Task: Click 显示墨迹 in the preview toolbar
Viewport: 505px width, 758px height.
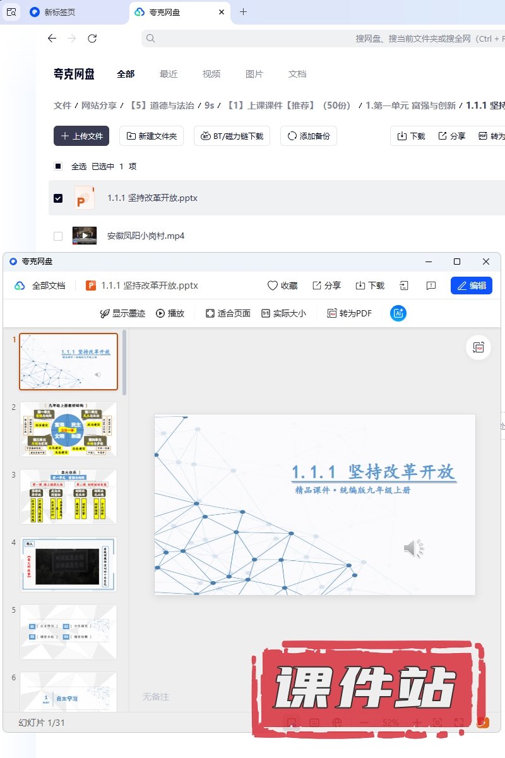Action: click(x=123, y=313)
